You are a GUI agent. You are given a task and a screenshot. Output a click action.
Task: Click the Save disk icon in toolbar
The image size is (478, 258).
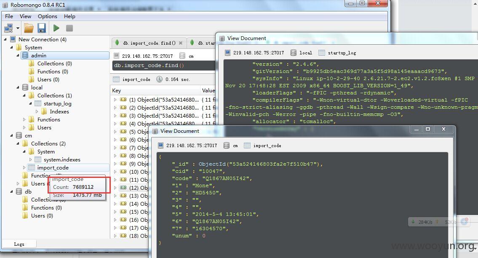(42, 28)
